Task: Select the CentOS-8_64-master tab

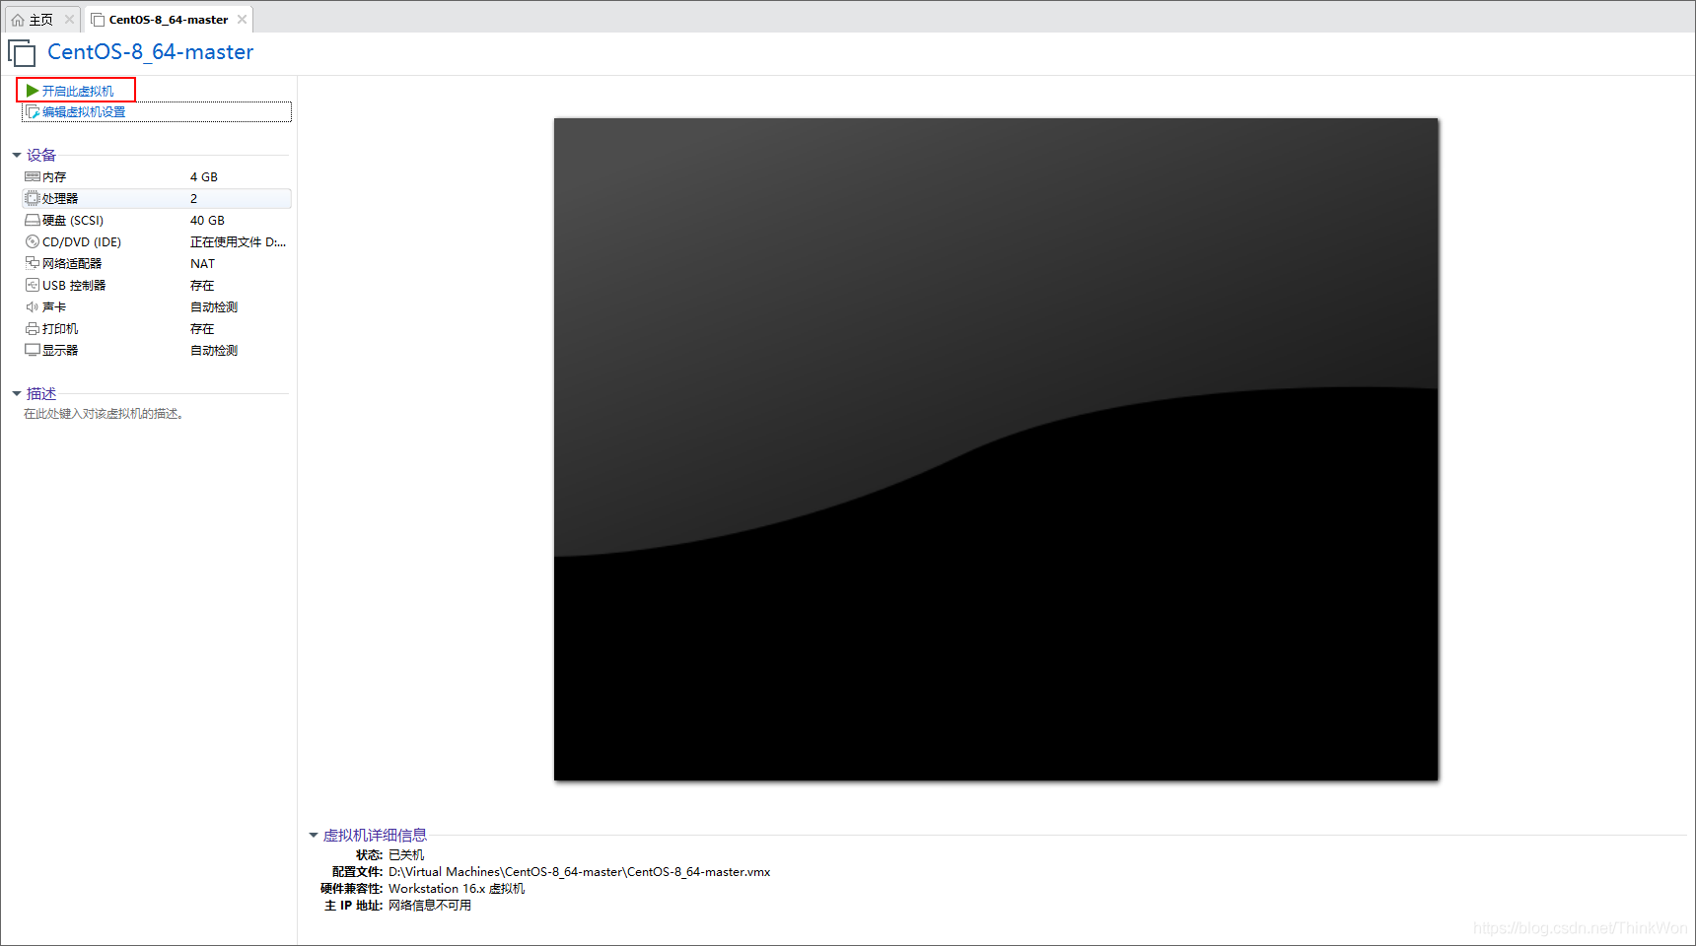Action: point(169,20)
